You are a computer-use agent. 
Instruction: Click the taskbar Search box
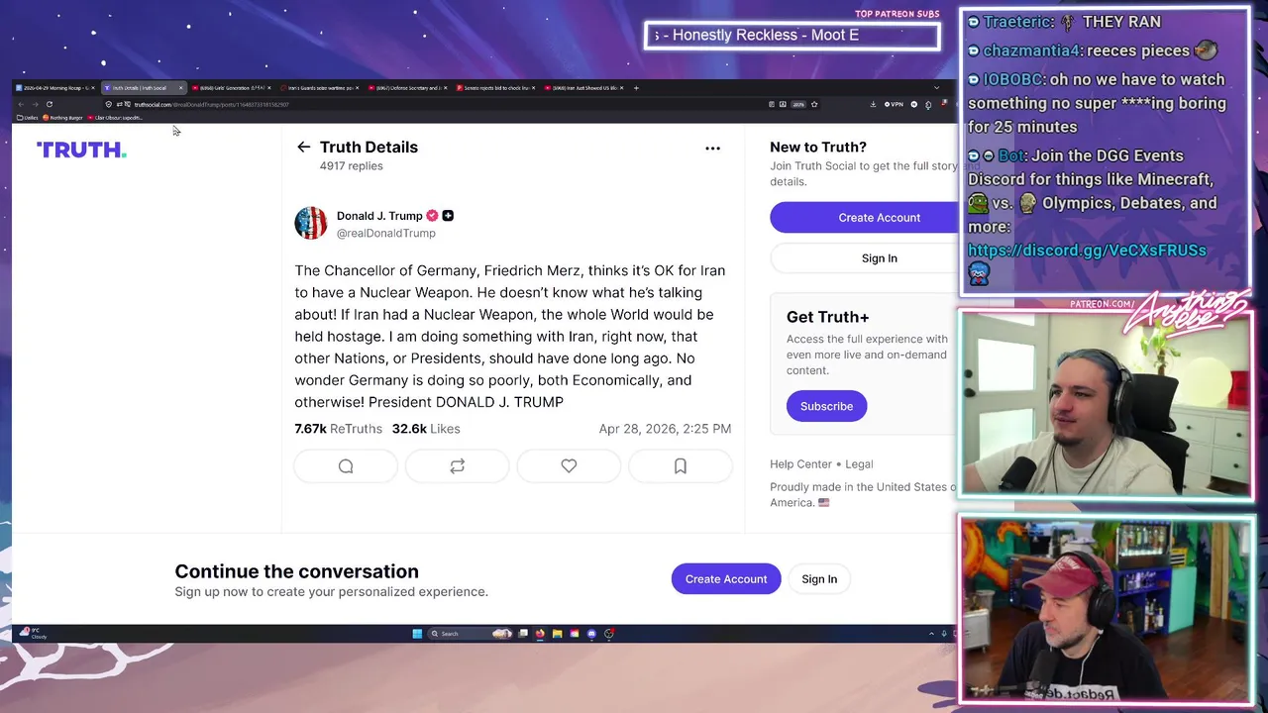click(470, 634)
